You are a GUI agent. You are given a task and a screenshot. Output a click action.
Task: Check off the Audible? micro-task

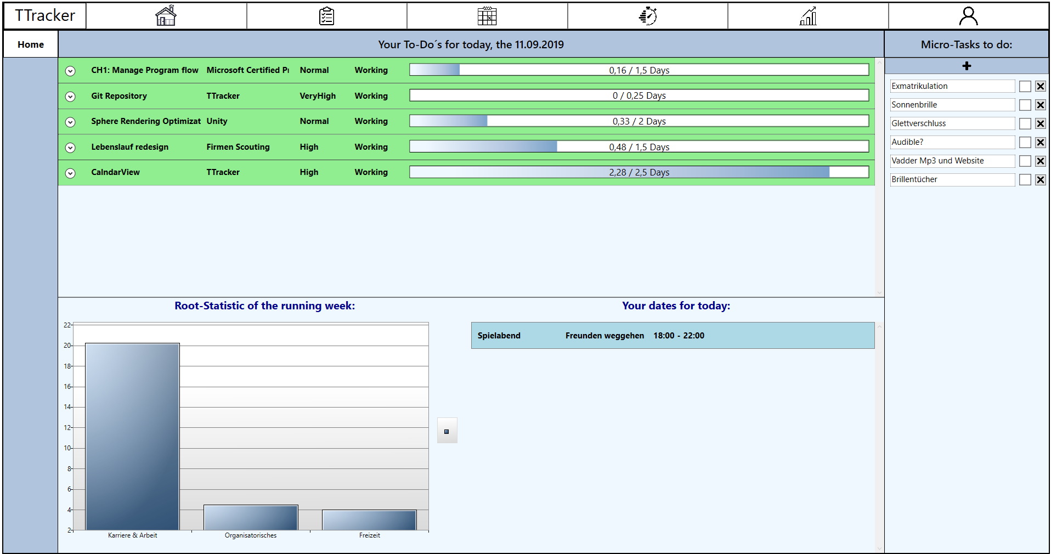click(1025, 142)
